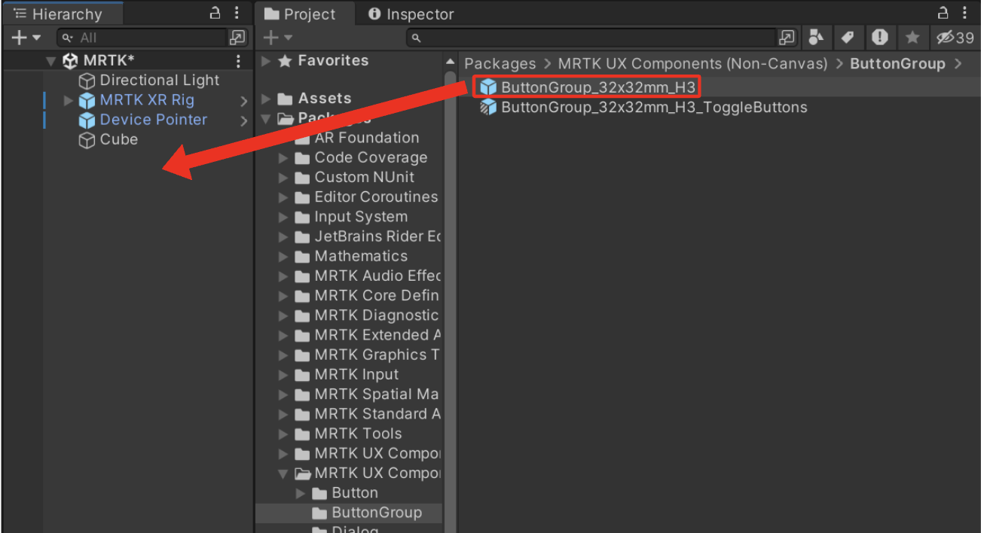Open the Project create (+) dropdown

(x=277, y=38)
